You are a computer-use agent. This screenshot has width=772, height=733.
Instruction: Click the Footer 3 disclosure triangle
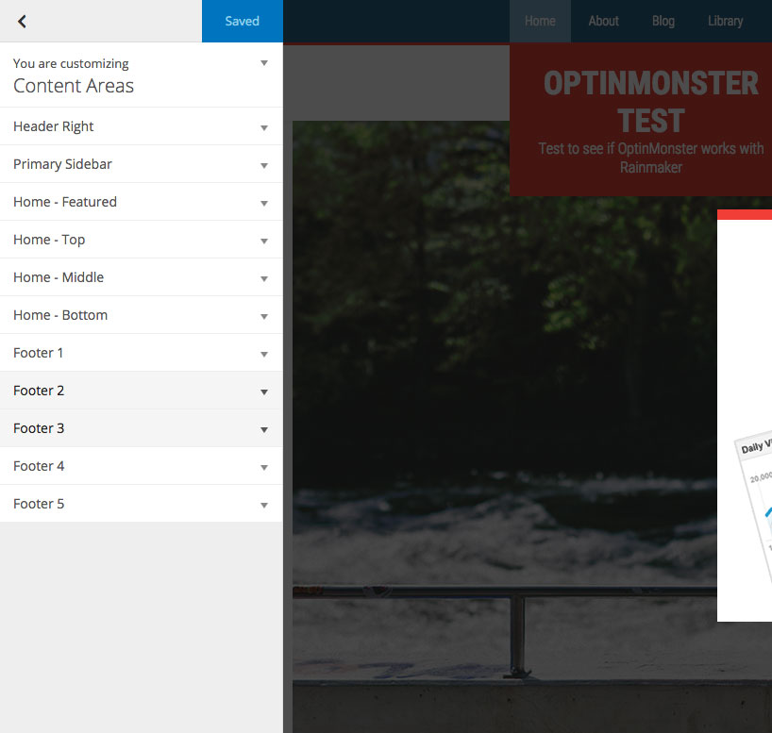pos(264,429)
